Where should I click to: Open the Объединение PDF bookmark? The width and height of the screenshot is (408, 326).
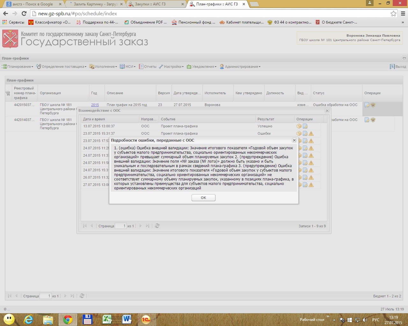tap(145, 22)
